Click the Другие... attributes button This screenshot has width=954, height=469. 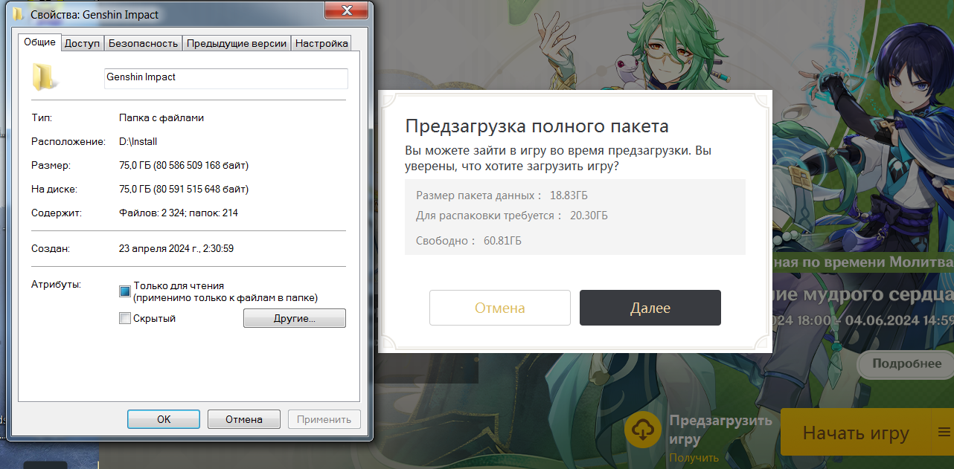click(295, 318)
